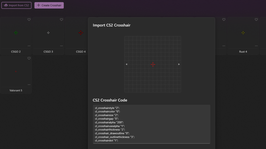The width and height of the screenshot is (266, 149).
Task: Click the cl_crosshaircolor "0" line
Action: pyautogui.click(x=107, y=112)
